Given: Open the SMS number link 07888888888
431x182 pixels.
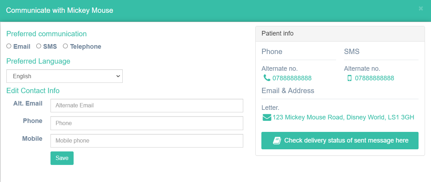Looking at the screenshot, I should 374,78.
